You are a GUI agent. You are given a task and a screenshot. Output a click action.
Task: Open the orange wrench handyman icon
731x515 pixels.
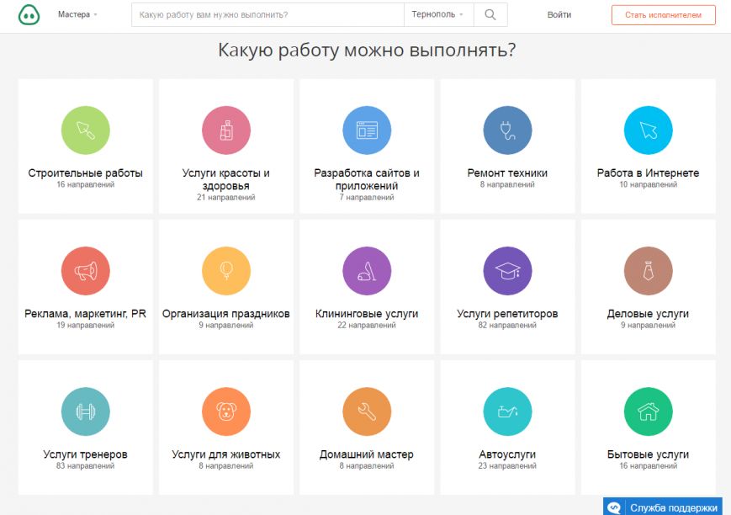click(x=367, y=411)
